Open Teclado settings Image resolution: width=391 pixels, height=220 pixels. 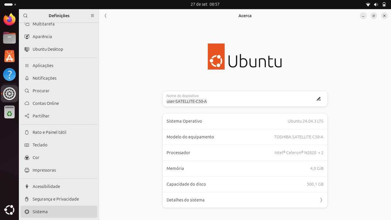click(59, 145)
